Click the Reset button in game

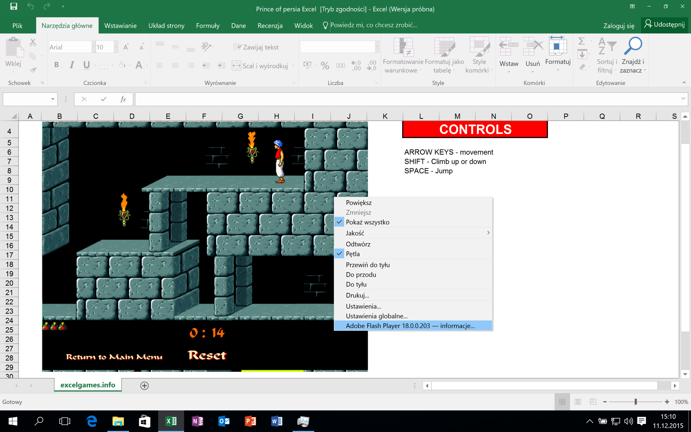[207, 355]
